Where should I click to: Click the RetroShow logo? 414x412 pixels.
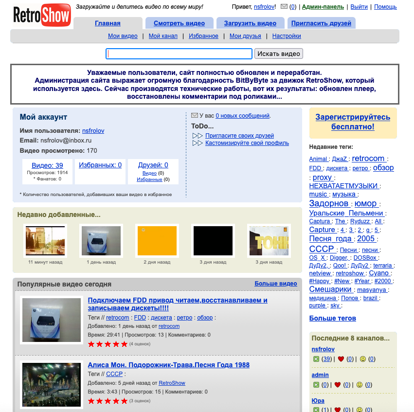click(42, 15)
